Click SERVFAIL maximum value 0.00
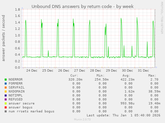Viewport: 165px width, 123px height. coord(154,88)
